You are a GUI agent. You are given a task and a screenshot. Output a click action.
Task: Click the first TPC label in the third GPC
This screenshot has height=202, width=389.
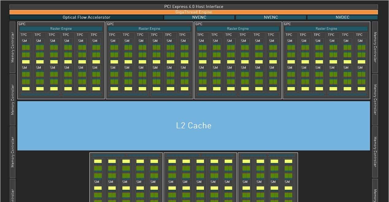click(x=200, y=35)
